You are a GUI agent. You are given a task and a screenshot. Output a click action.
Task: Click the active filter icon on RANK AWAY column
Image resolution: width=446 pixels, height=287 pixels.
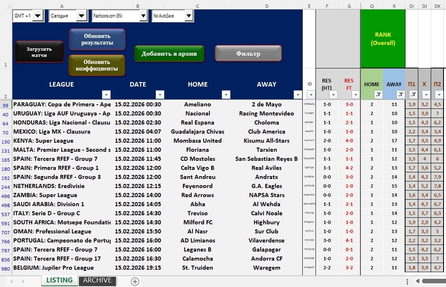401,94
